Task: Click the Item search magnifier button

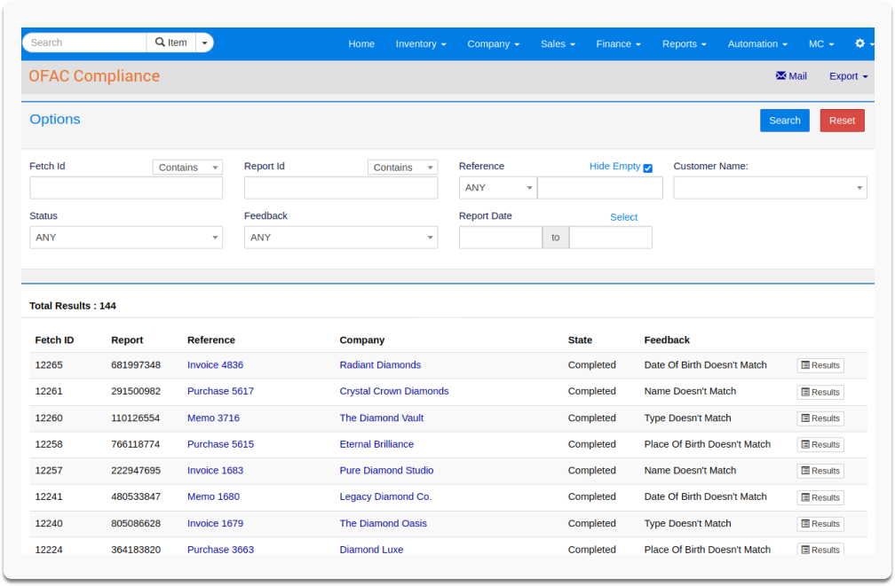Action: (170, 43)
